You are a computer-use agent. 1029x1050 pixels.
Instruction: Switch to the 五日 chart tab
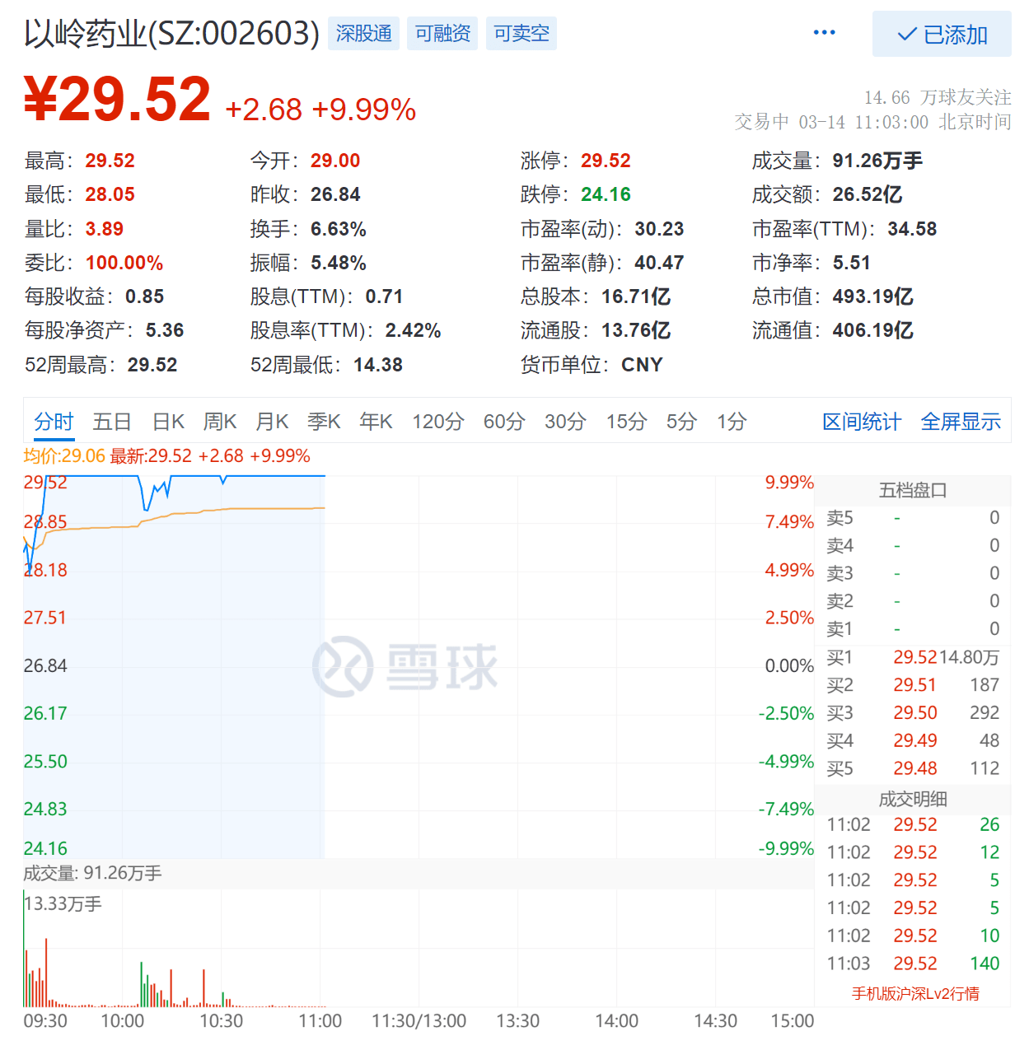(111, 421)
